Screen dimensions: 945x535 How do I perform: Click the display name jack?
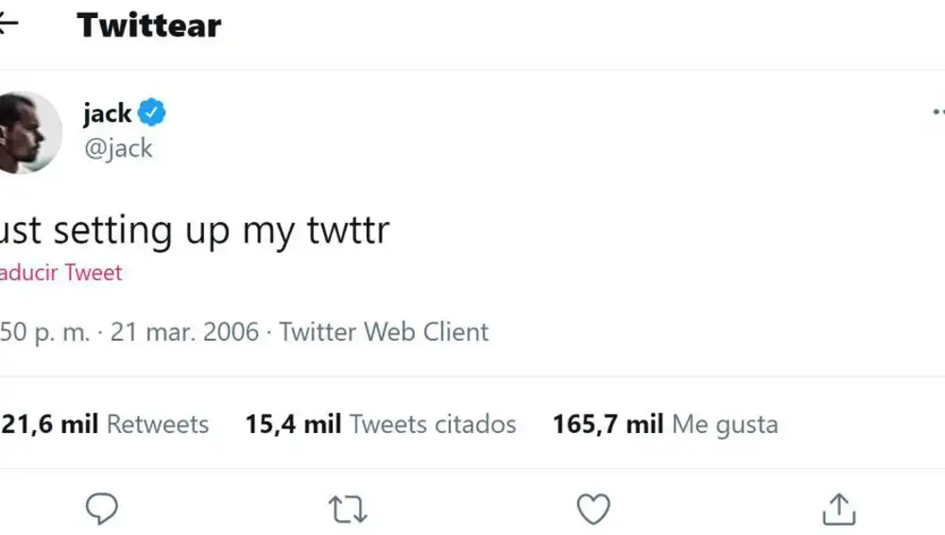pyautogui.click(x=107, y=114)
